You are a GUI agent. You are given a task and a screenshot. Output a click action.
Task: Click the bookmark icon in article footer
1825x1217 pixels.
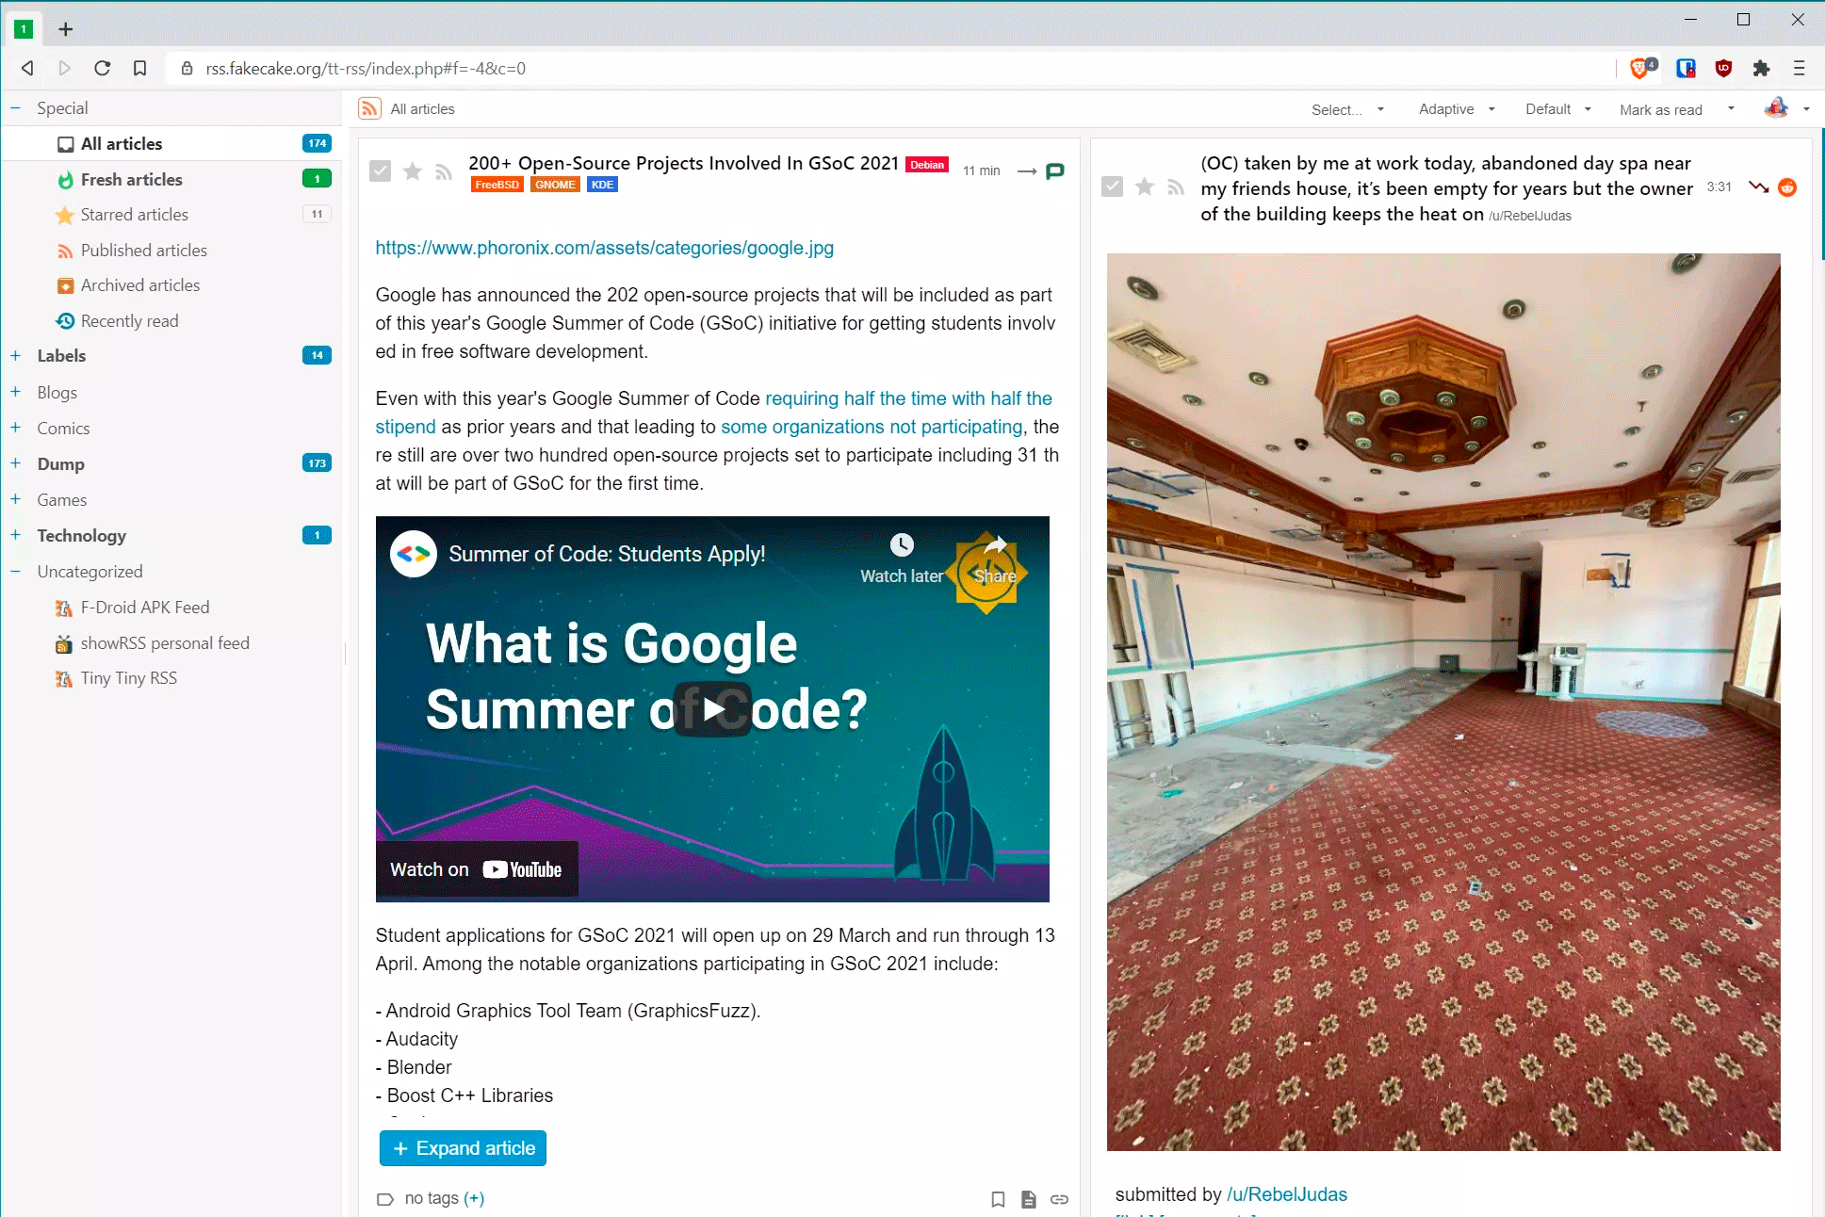pyautogui.click(x=998, y=1199)
